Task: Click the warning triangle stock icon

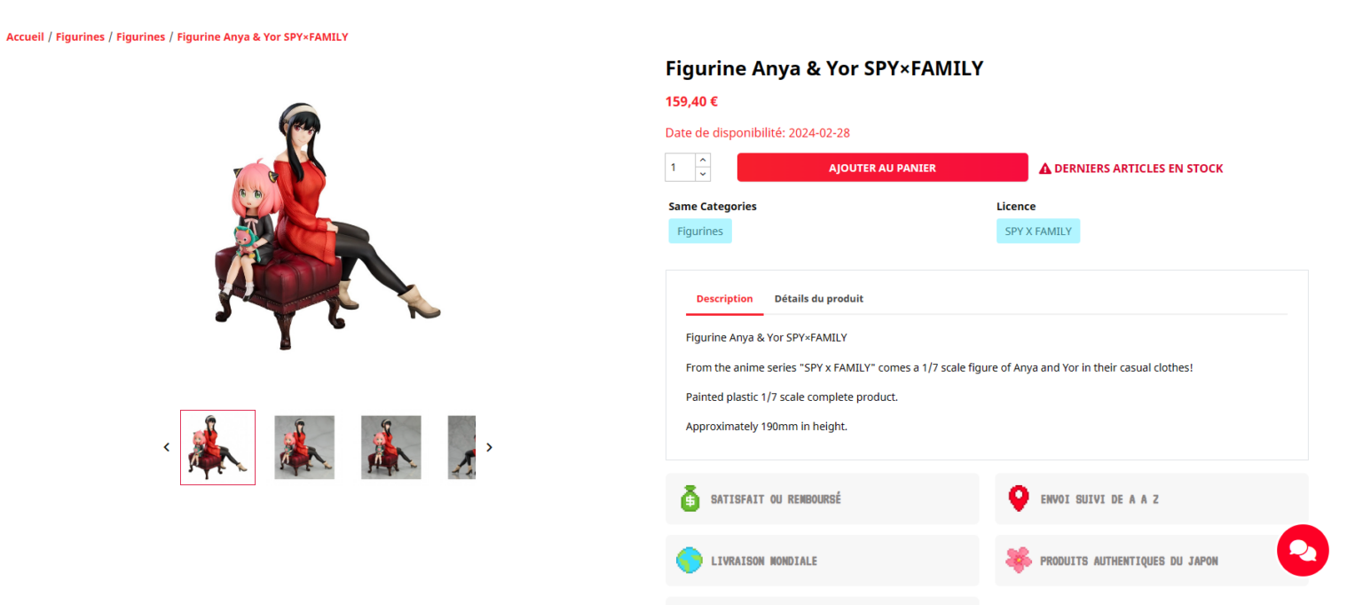Action: tap(1045, 169)
